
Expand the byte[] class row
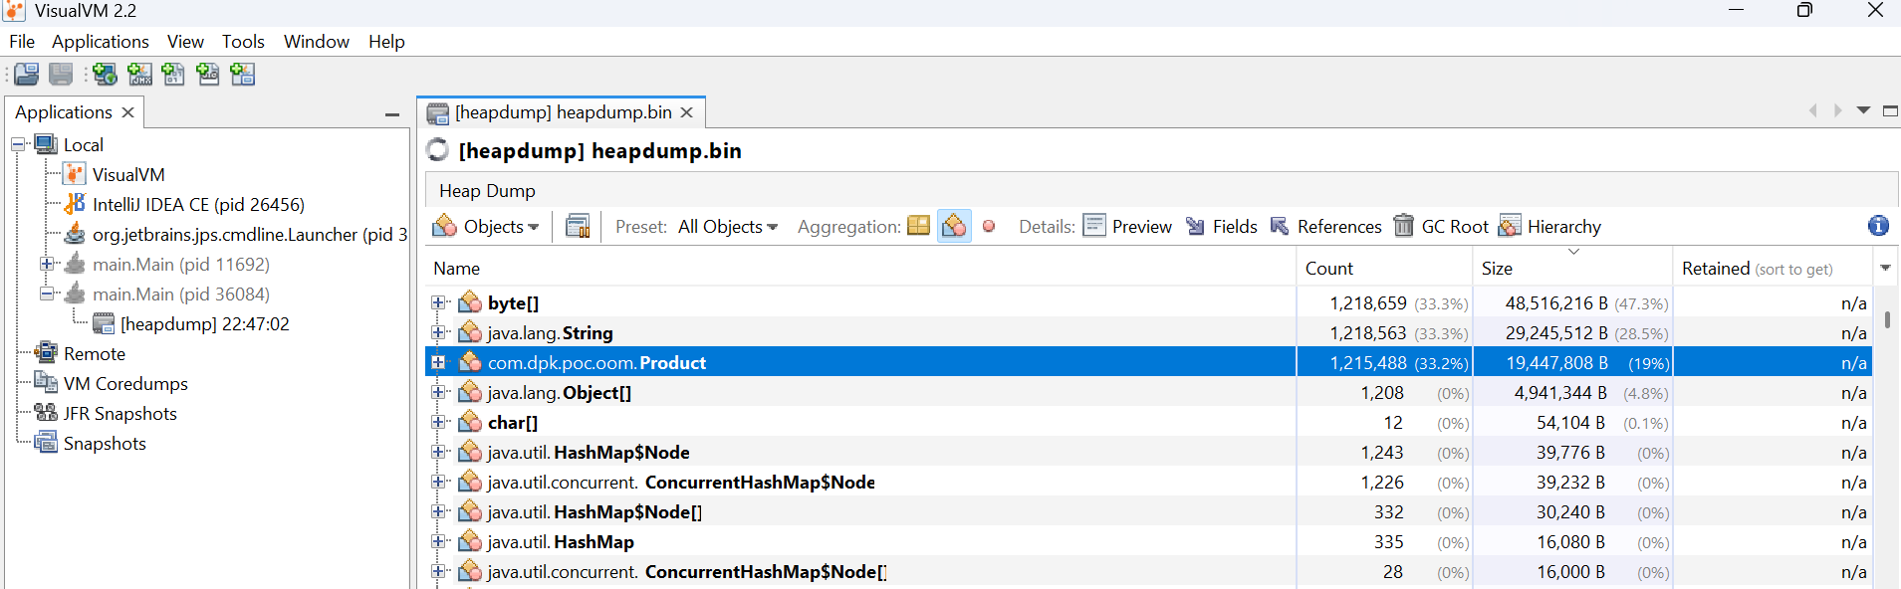438,303
